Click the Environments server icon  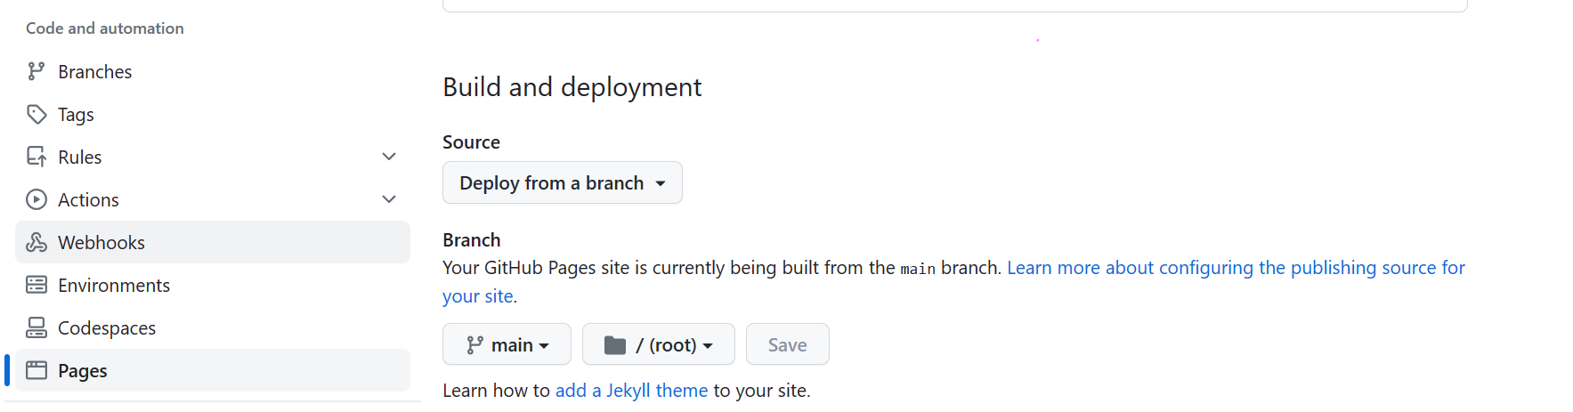(36, 285)
